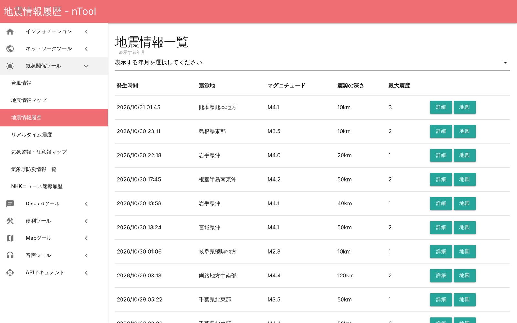This screenshot has height=323, width=517.
Task: Open 気象庁防災情報一覧 in the sidebar
Action: pyautogui.click(x=54, y=169)
